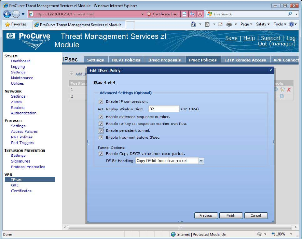Open Logging under System
Screen dimensions: 302x239
(18, 67)
